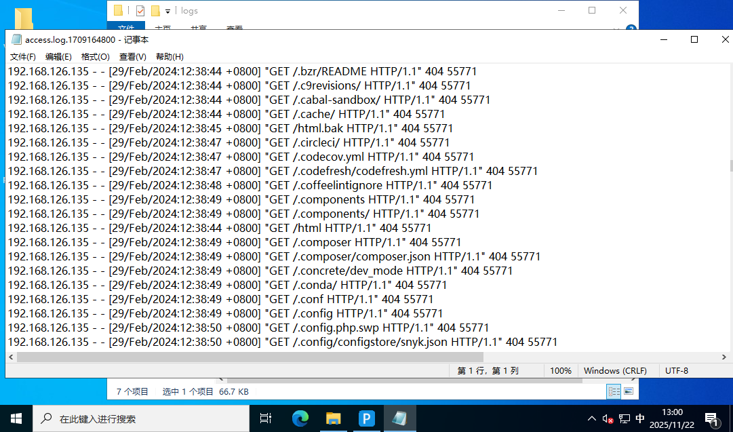Click the network tray icon
The image size is (733, 432).
(624, 418)
